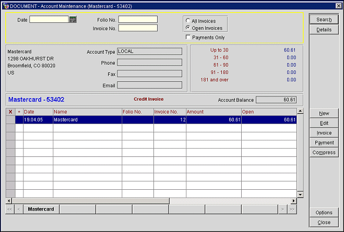Go to previous tab with left arrow
The width and height of the screenshot is (344, 232).
tap(19, 209)
